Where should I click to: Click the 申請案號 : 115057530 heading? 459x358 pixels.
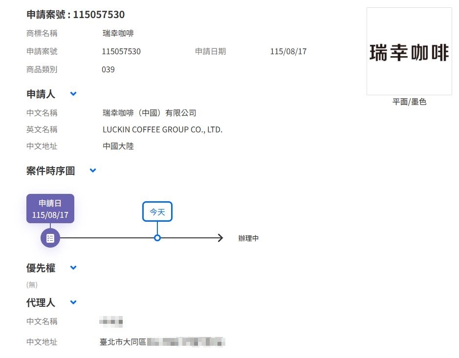click(76, 14)
